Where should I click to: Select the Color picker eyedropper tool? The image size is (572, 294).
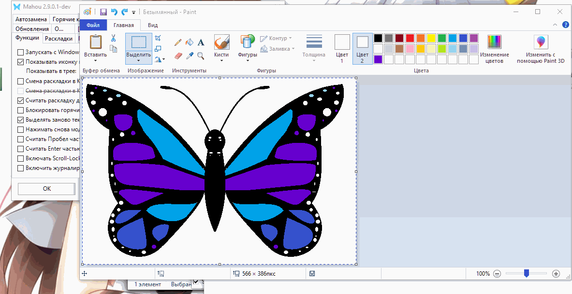(x=189, y=56)
